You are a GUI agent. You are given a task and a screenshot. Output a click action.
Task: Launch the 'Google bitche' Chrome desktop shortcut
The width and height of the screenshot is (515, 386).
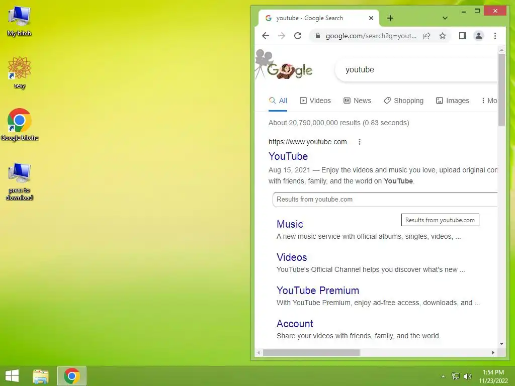pyautogui.click(x=20, y=125)
